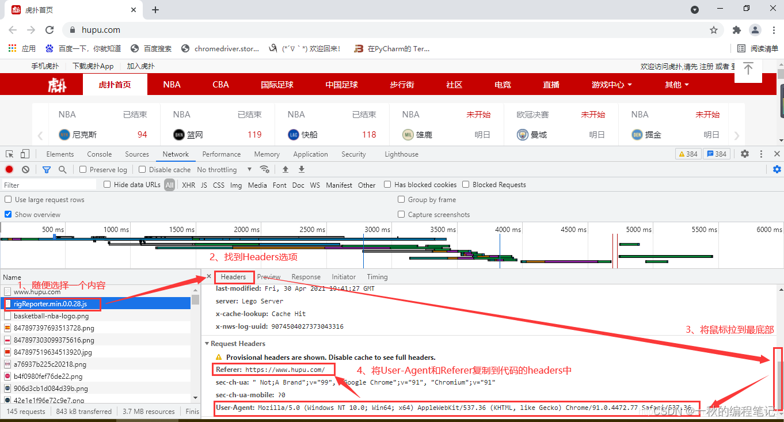The image size is (784, 422).
Task: Go to the CBA section link
Action: pos(220,85)
